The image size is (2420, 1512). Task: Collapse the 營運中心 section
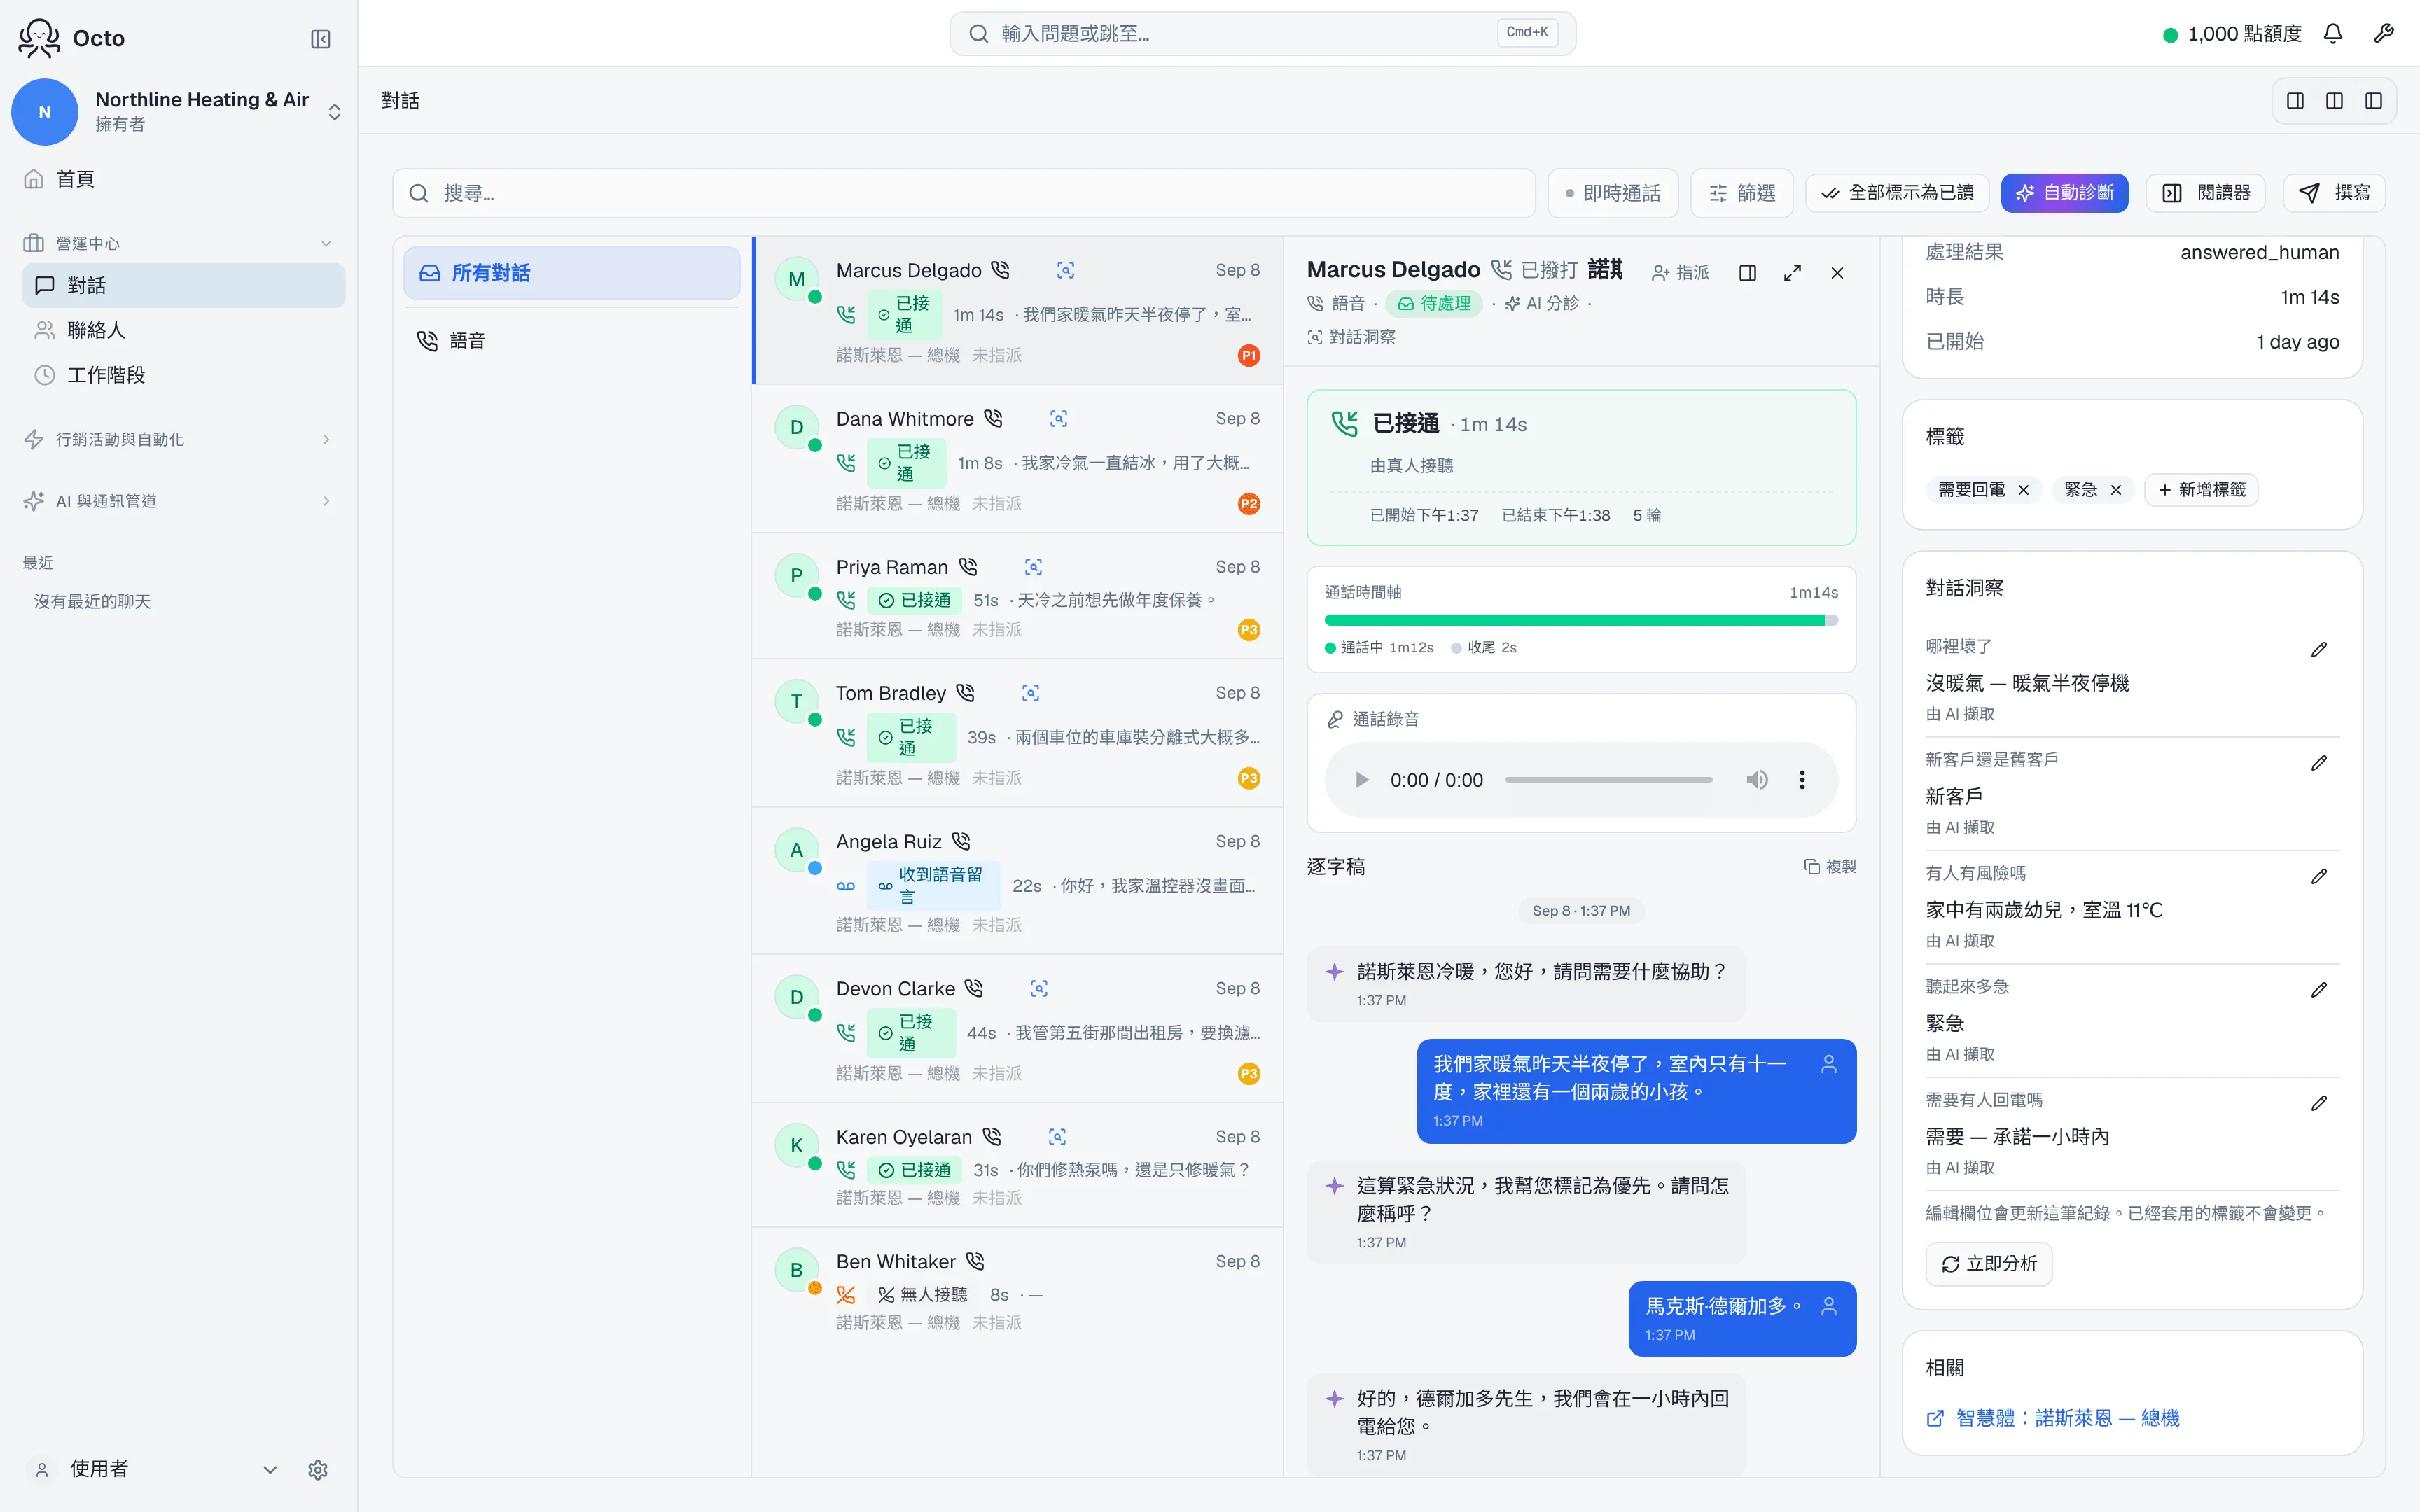click(x=178, y=243)
